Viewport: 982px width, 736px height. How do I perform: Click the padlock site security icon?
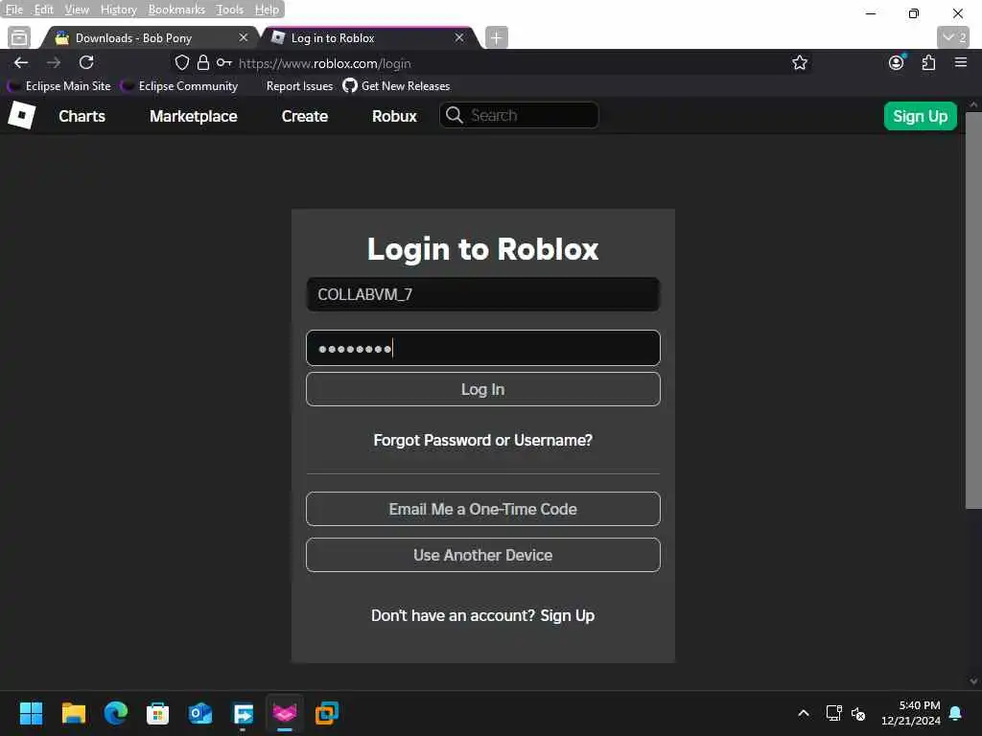coord(203,62)
